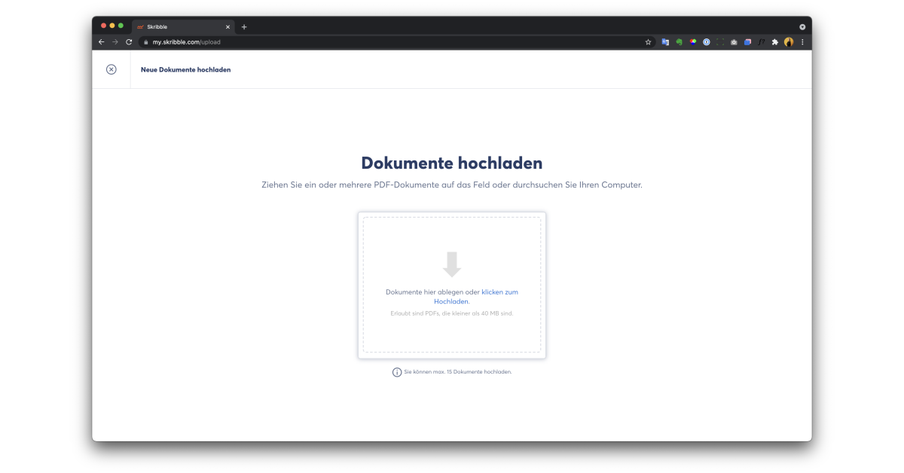The width and height of the screenshot is (904, 473).
Task: Open Chrome three-dot menu
Action: (x=802, y=42)
